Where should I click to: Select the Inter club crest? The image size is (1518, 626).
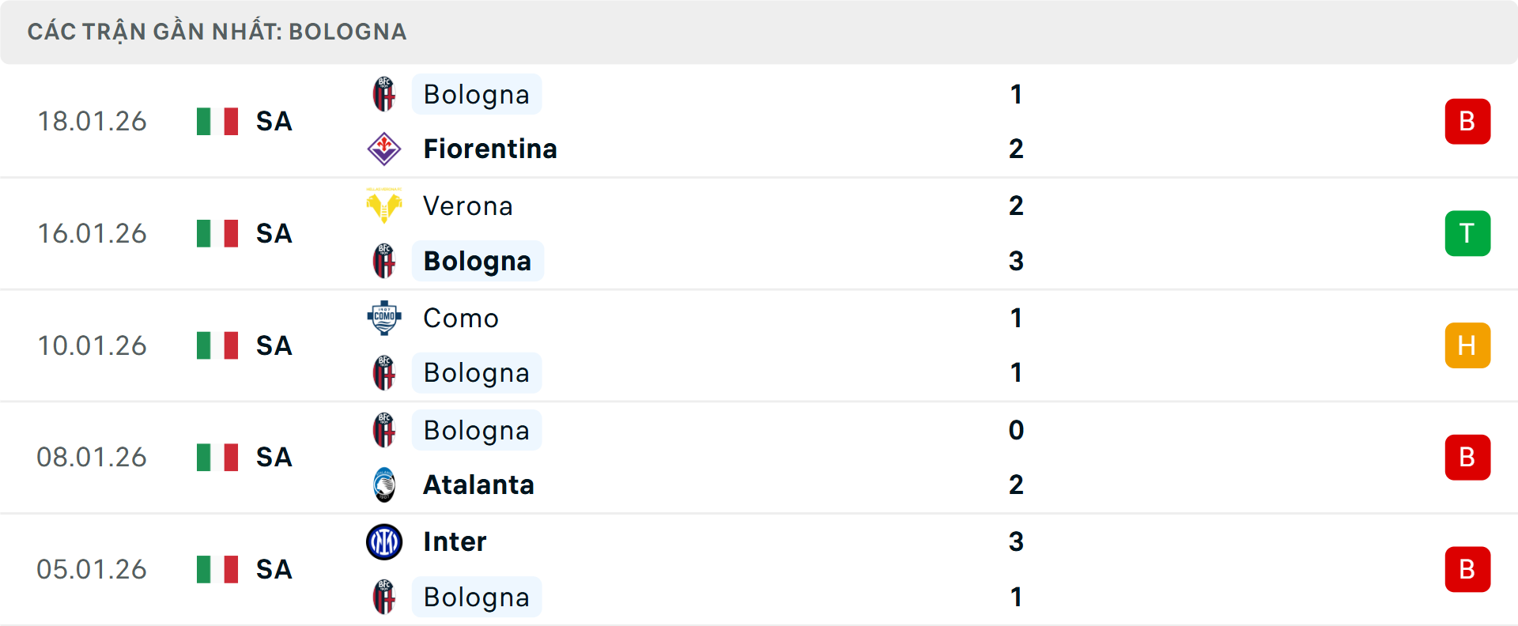(384, 542)
